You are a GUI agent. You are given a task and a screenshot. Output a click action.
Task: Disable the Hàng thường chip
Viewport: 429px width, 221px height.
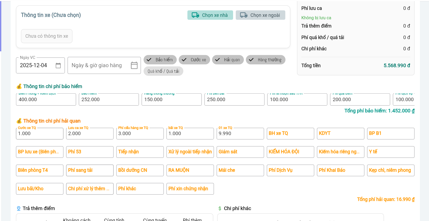point(266,60)
